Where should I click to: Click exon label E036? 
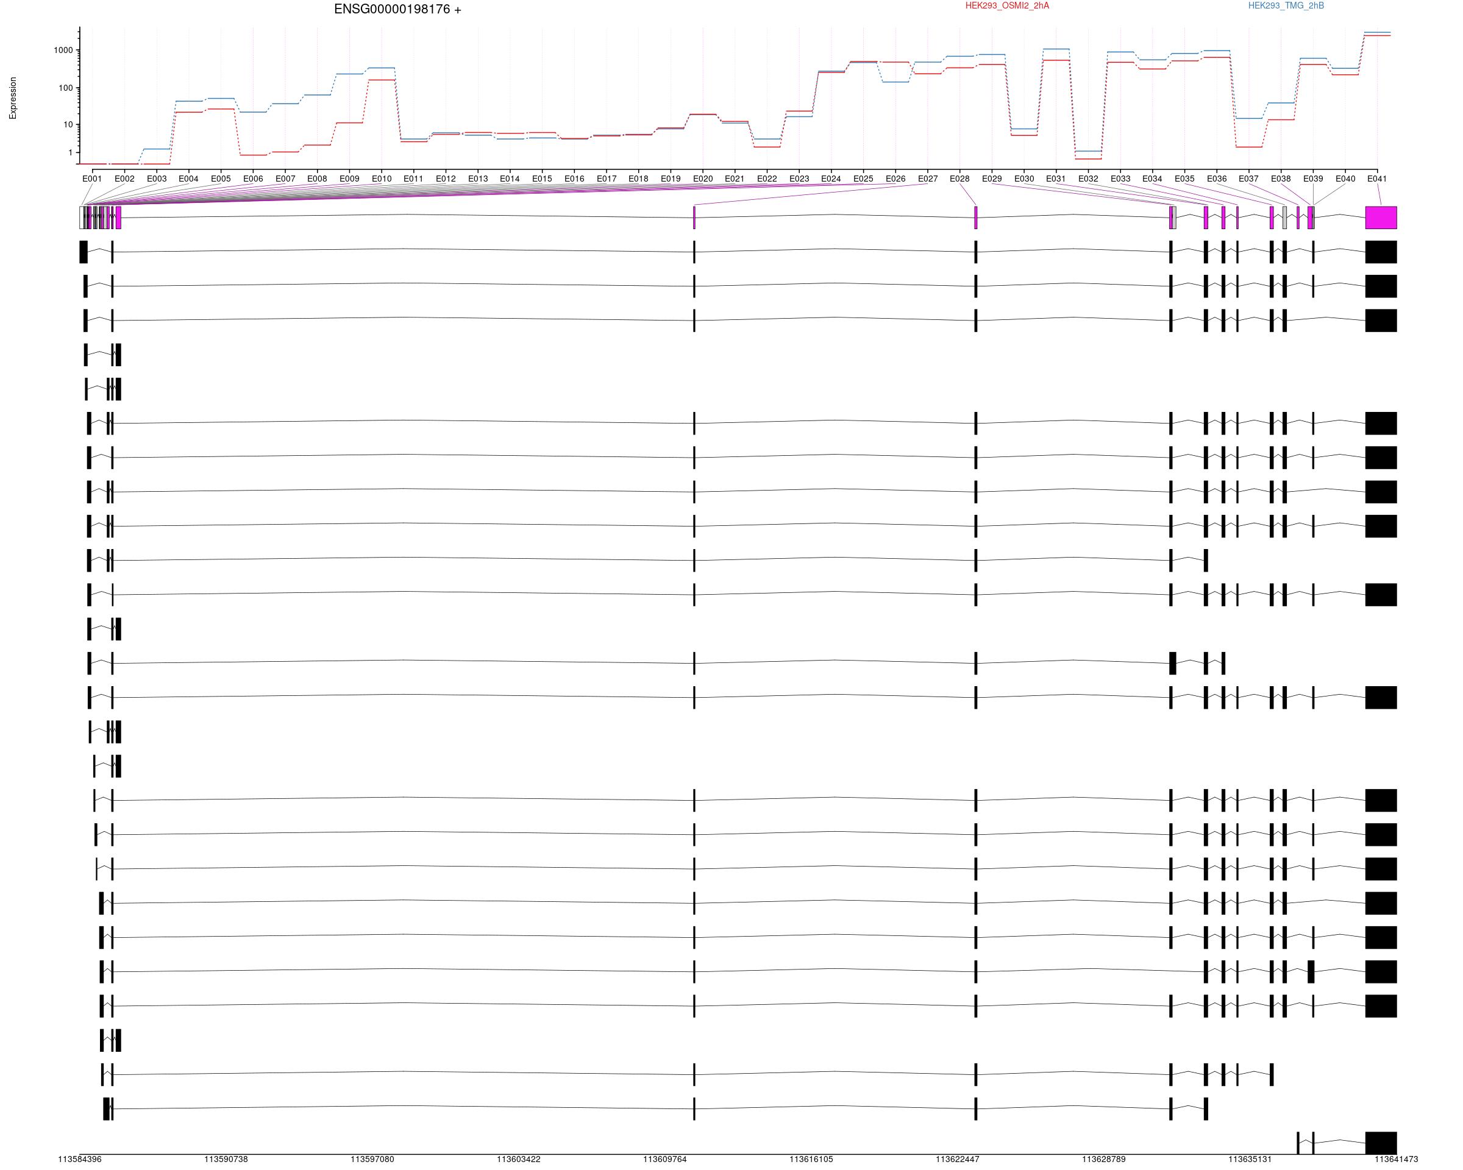(x=1217, y=179)
